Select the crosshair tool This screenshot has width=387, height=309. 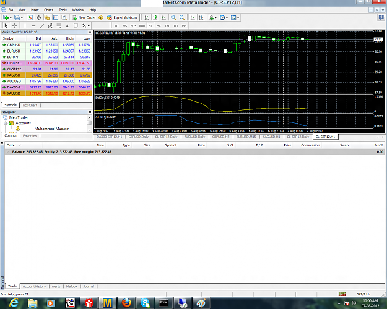coord(15,25)
